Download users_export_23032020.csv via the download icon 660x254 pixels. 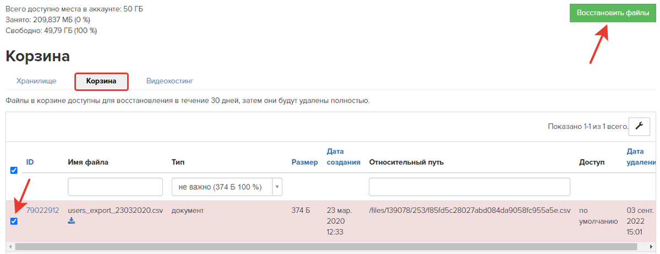pos(71,221)
